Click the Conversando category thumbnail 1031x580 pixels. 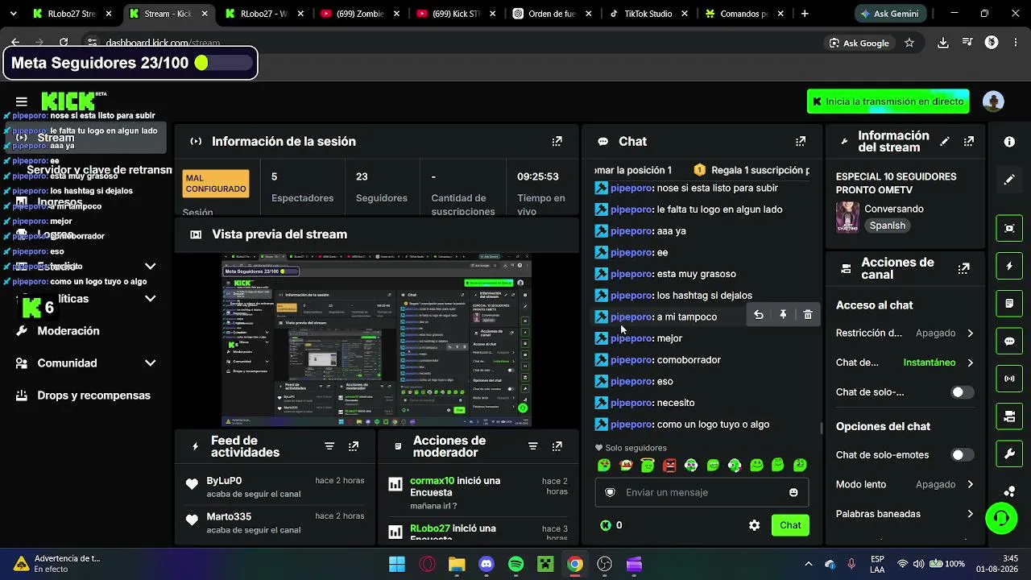click(x=847, y=217)
